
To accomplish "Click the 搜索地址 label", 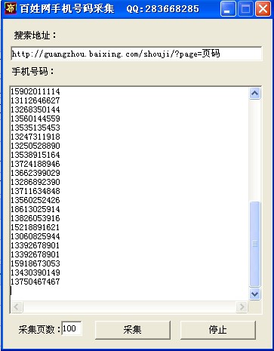I will (x=35, y=35).
